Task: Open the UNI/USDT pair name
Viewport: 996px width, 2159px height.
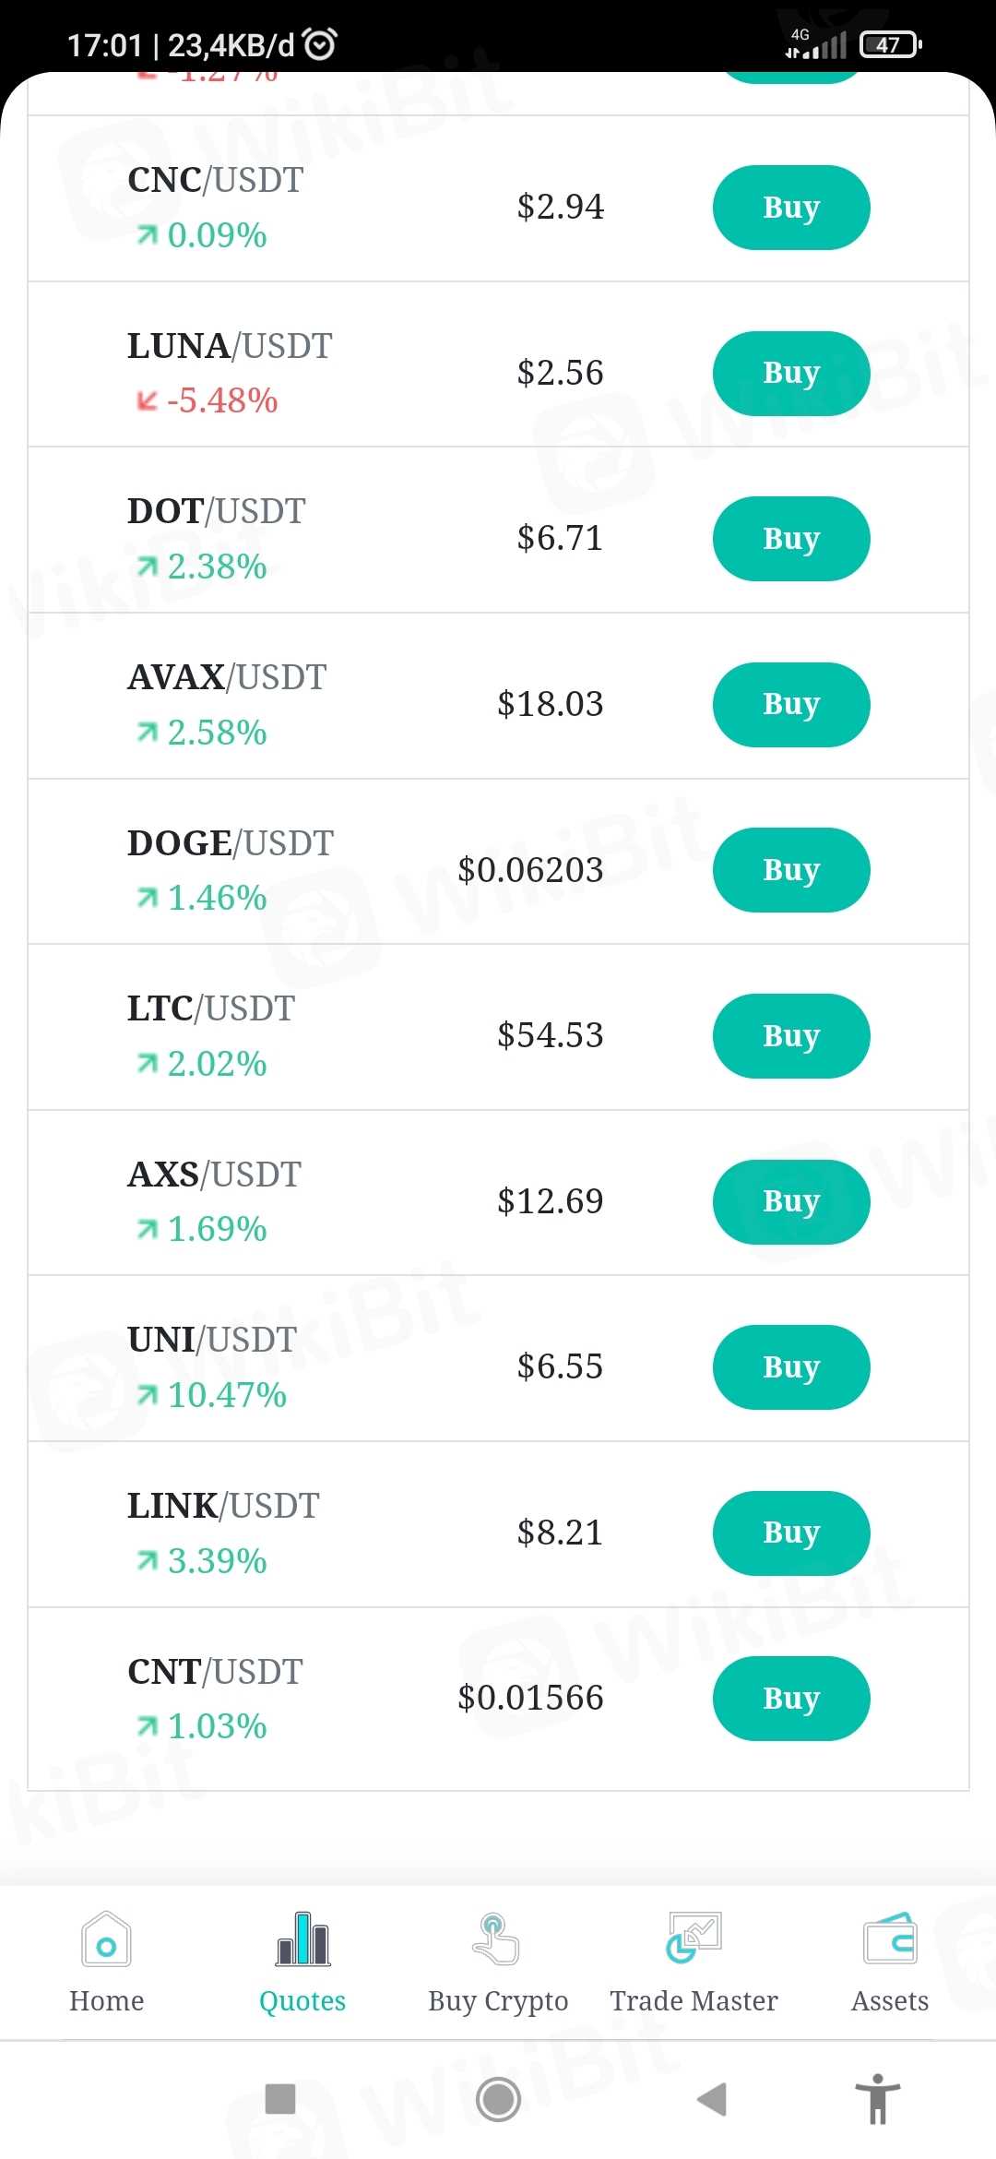Action: tap(212, 1340)
